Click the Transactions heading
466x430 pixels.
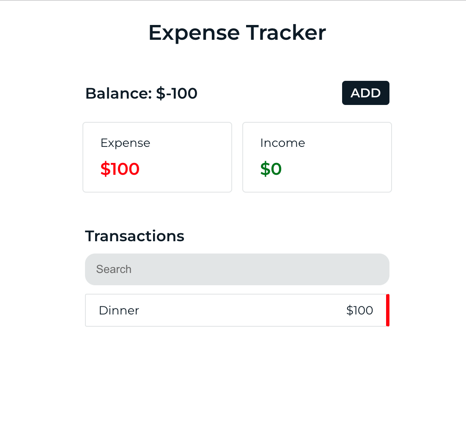coord(134,236)
